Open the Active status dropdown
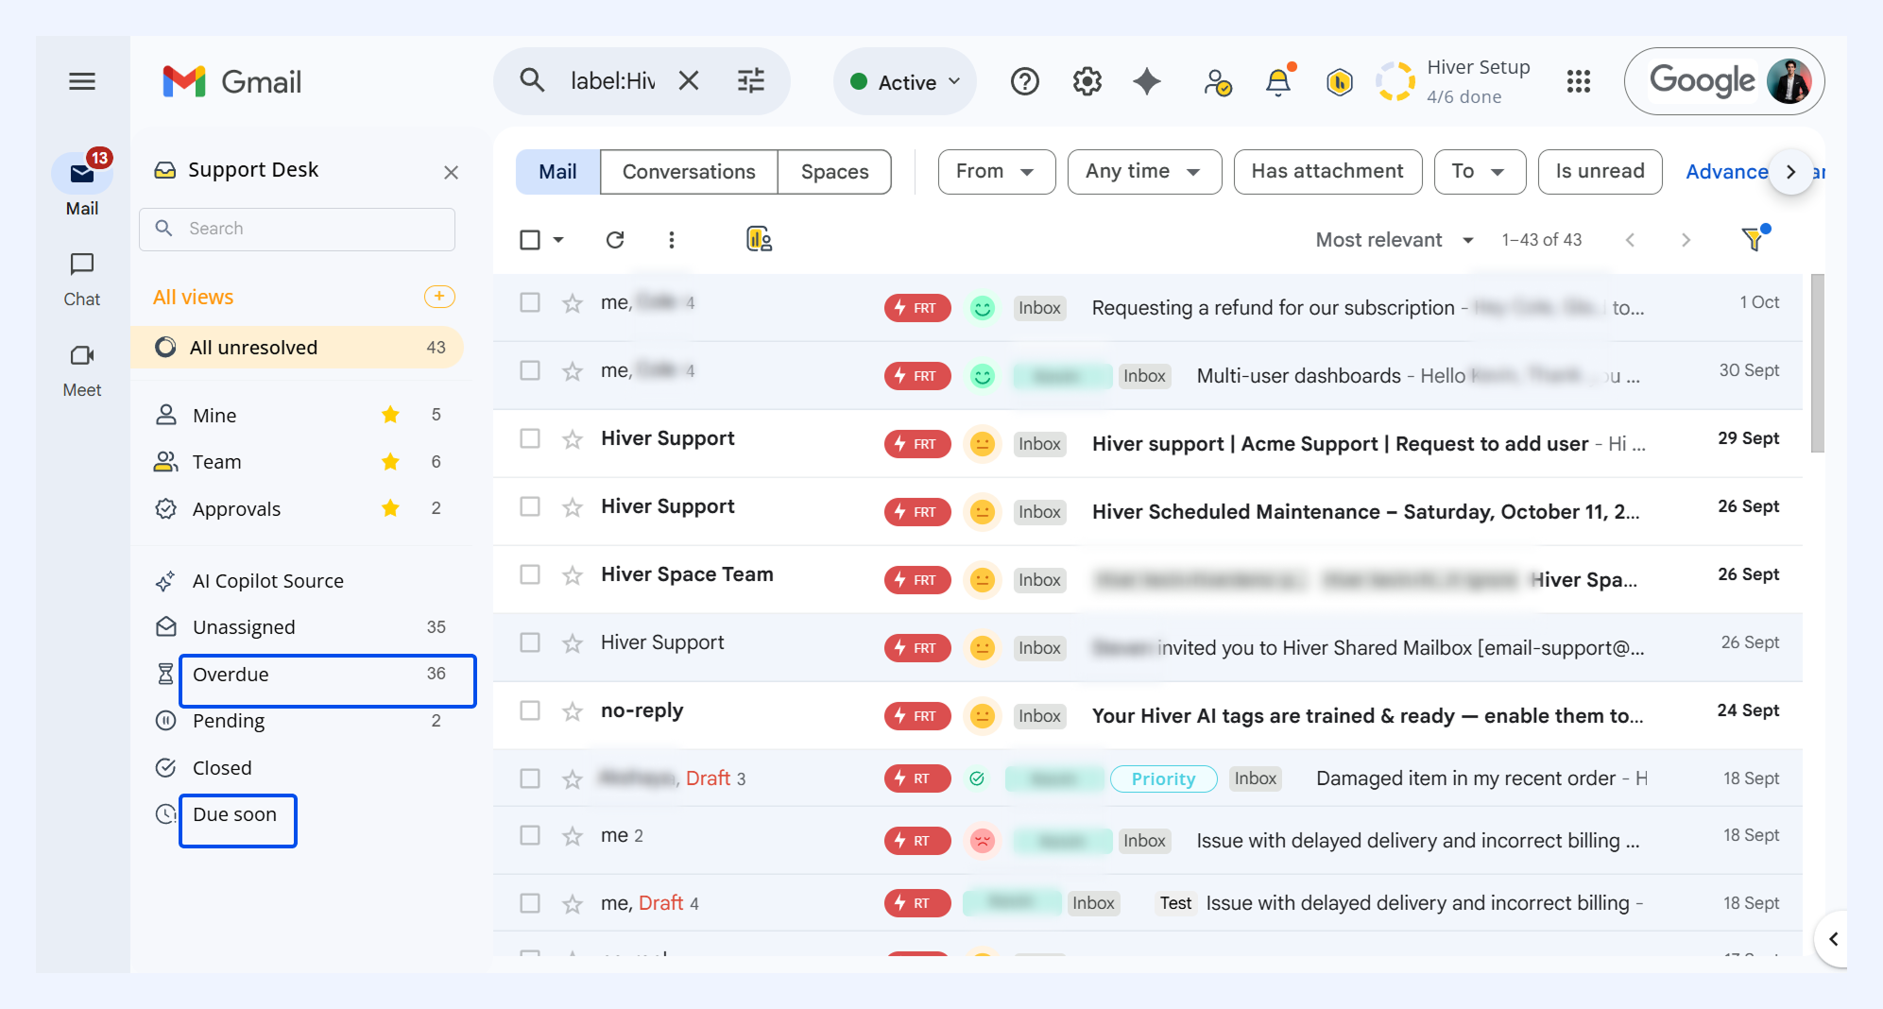The height and width of the screenshot is (1009, 1883). [905, 81]
